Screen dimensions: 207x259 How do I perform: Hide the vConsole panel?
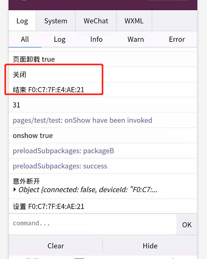(150, 246)
